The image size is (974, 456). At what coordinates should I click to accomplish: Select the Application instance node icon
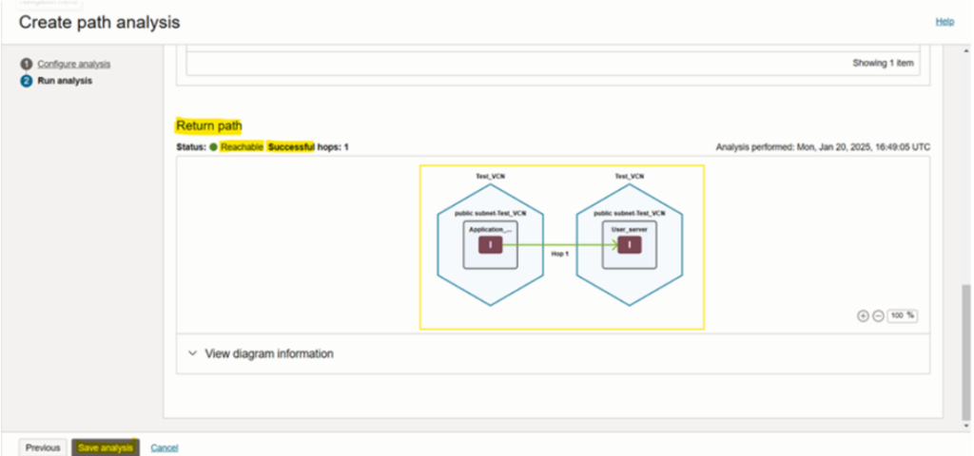(x=490, y=245)
